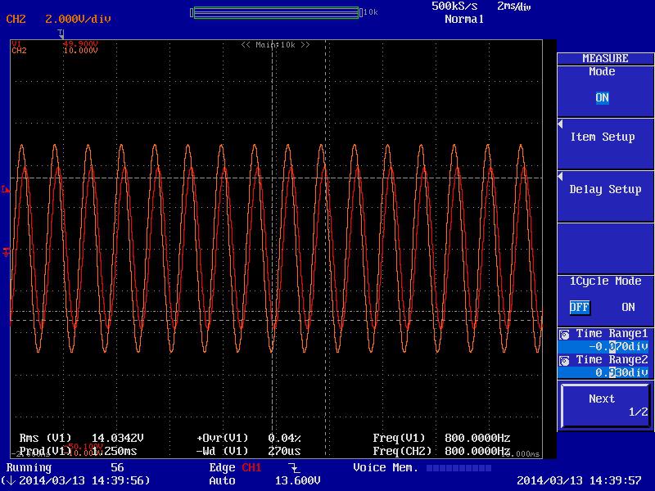Click the acquisition memory position bar at top
This screenshot has height=491, width=655.
tap(275, 12)
